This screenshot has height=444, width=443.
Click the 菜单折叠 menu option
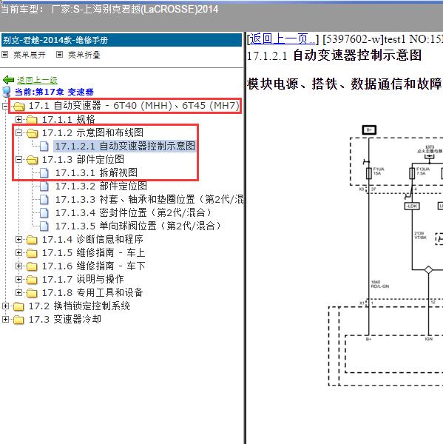click(x=84, y=55)
